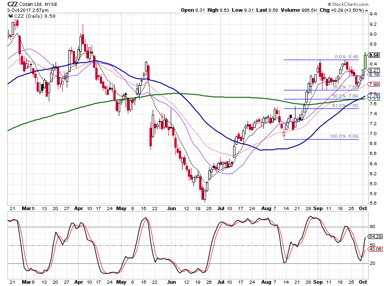Click the Chg +0.29 (+3.50%) value
This screenshot has width=384, height=286.
point(342,10)
